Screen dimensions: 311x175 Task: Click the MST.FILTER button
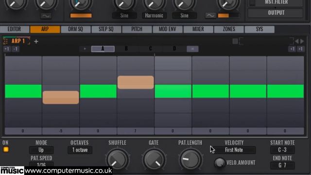276,3
